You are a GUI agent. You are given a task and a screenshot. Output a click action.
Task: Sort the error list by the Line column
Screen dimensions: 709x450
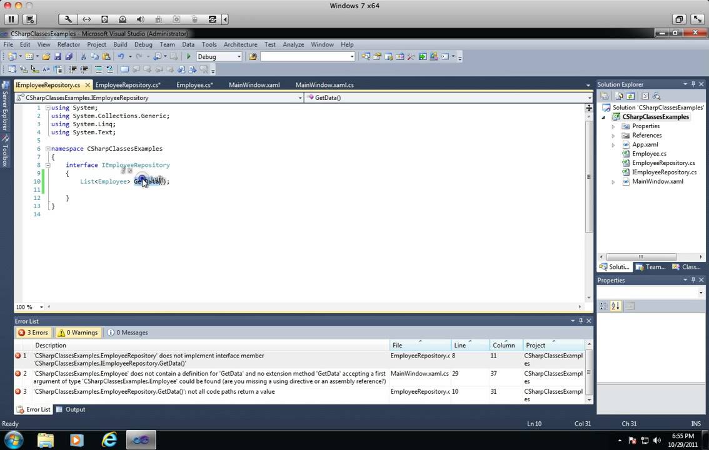click(x=470, y=345)
